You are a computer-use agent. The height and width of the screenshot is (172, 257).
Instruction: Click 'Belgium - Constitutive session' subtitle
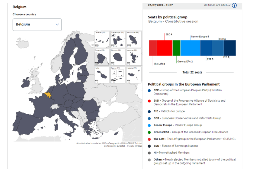pyautogui.click(x=173, y=21)
